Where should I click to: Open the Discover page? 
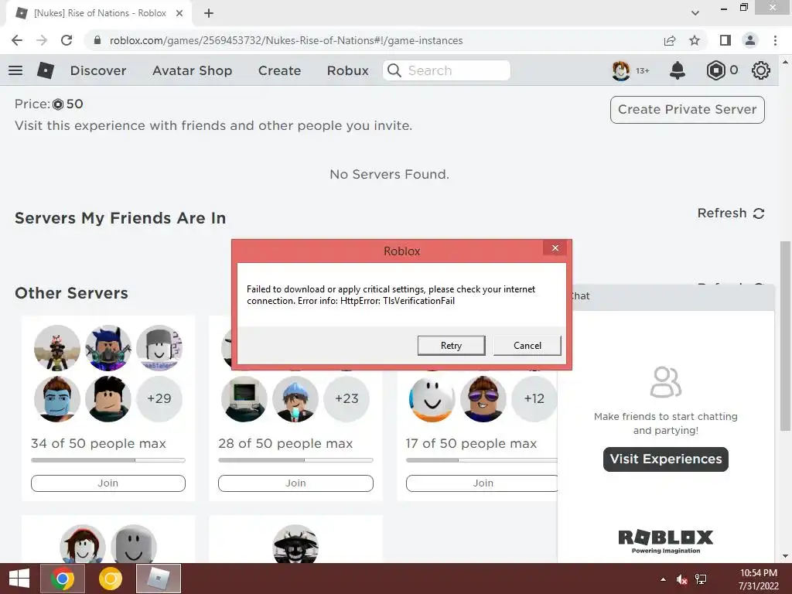point(98,70)
